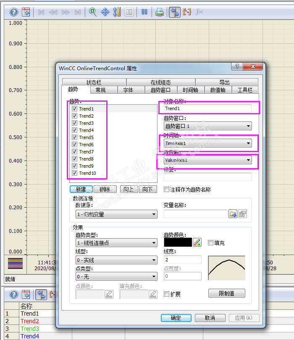Open configuration dialog icon in trend toolbar

click(26, 12)
